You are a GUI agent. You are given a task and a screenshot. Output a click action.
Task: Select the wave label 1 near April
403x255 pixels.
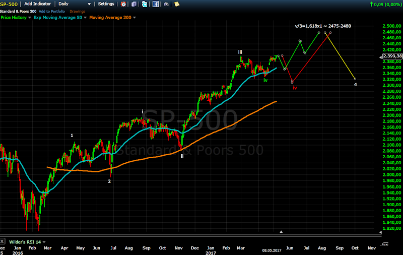click(x=72, y=135)
